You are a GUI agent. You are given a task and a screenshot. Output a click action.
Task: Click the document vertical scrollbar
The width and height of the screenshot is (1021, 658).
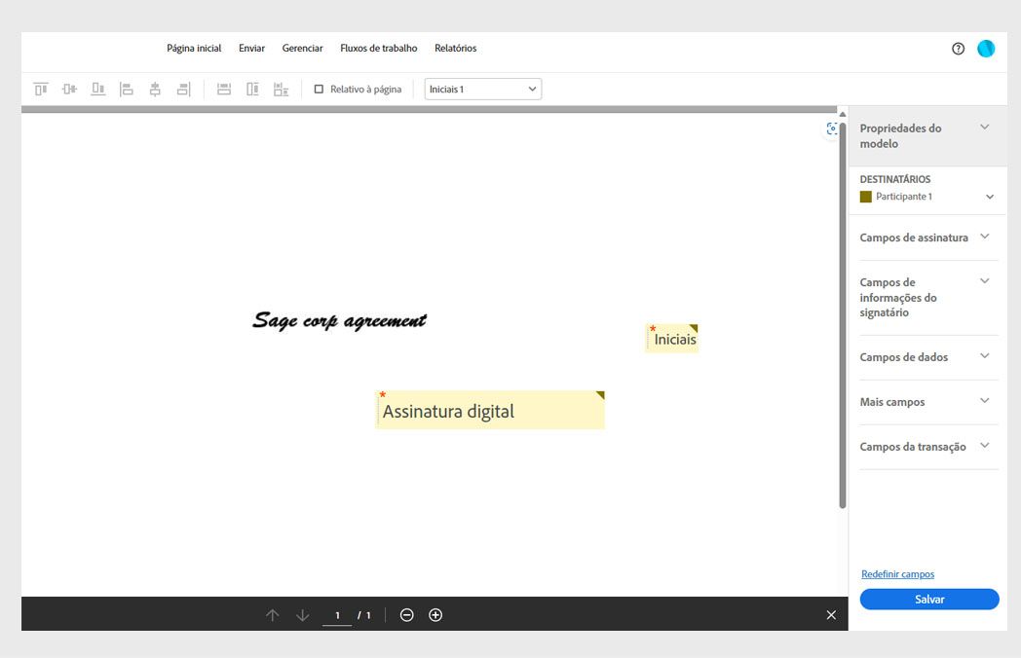tap(842, 315)
